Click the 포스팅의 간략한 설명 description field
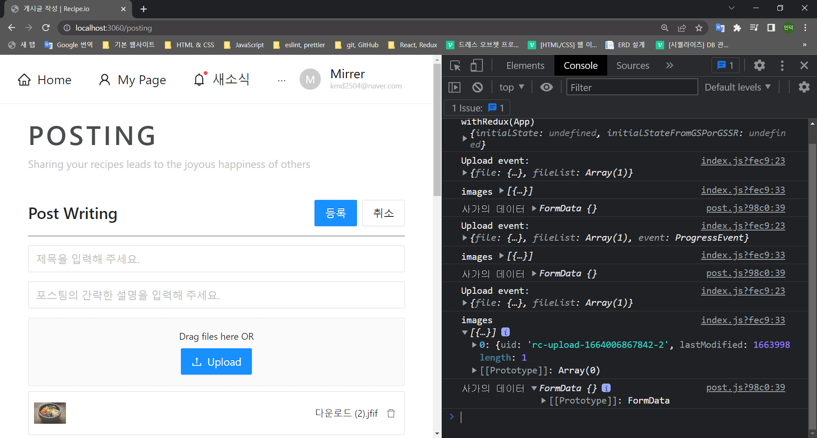Screen dimensions: 817x438 click(x=216, y=295)
